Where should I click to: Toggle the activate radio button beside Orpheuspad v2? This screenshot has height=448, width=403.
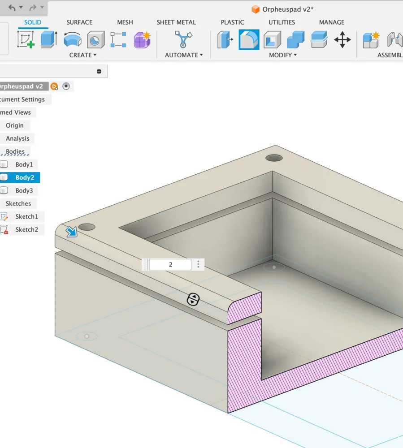[x=66, y=86]
